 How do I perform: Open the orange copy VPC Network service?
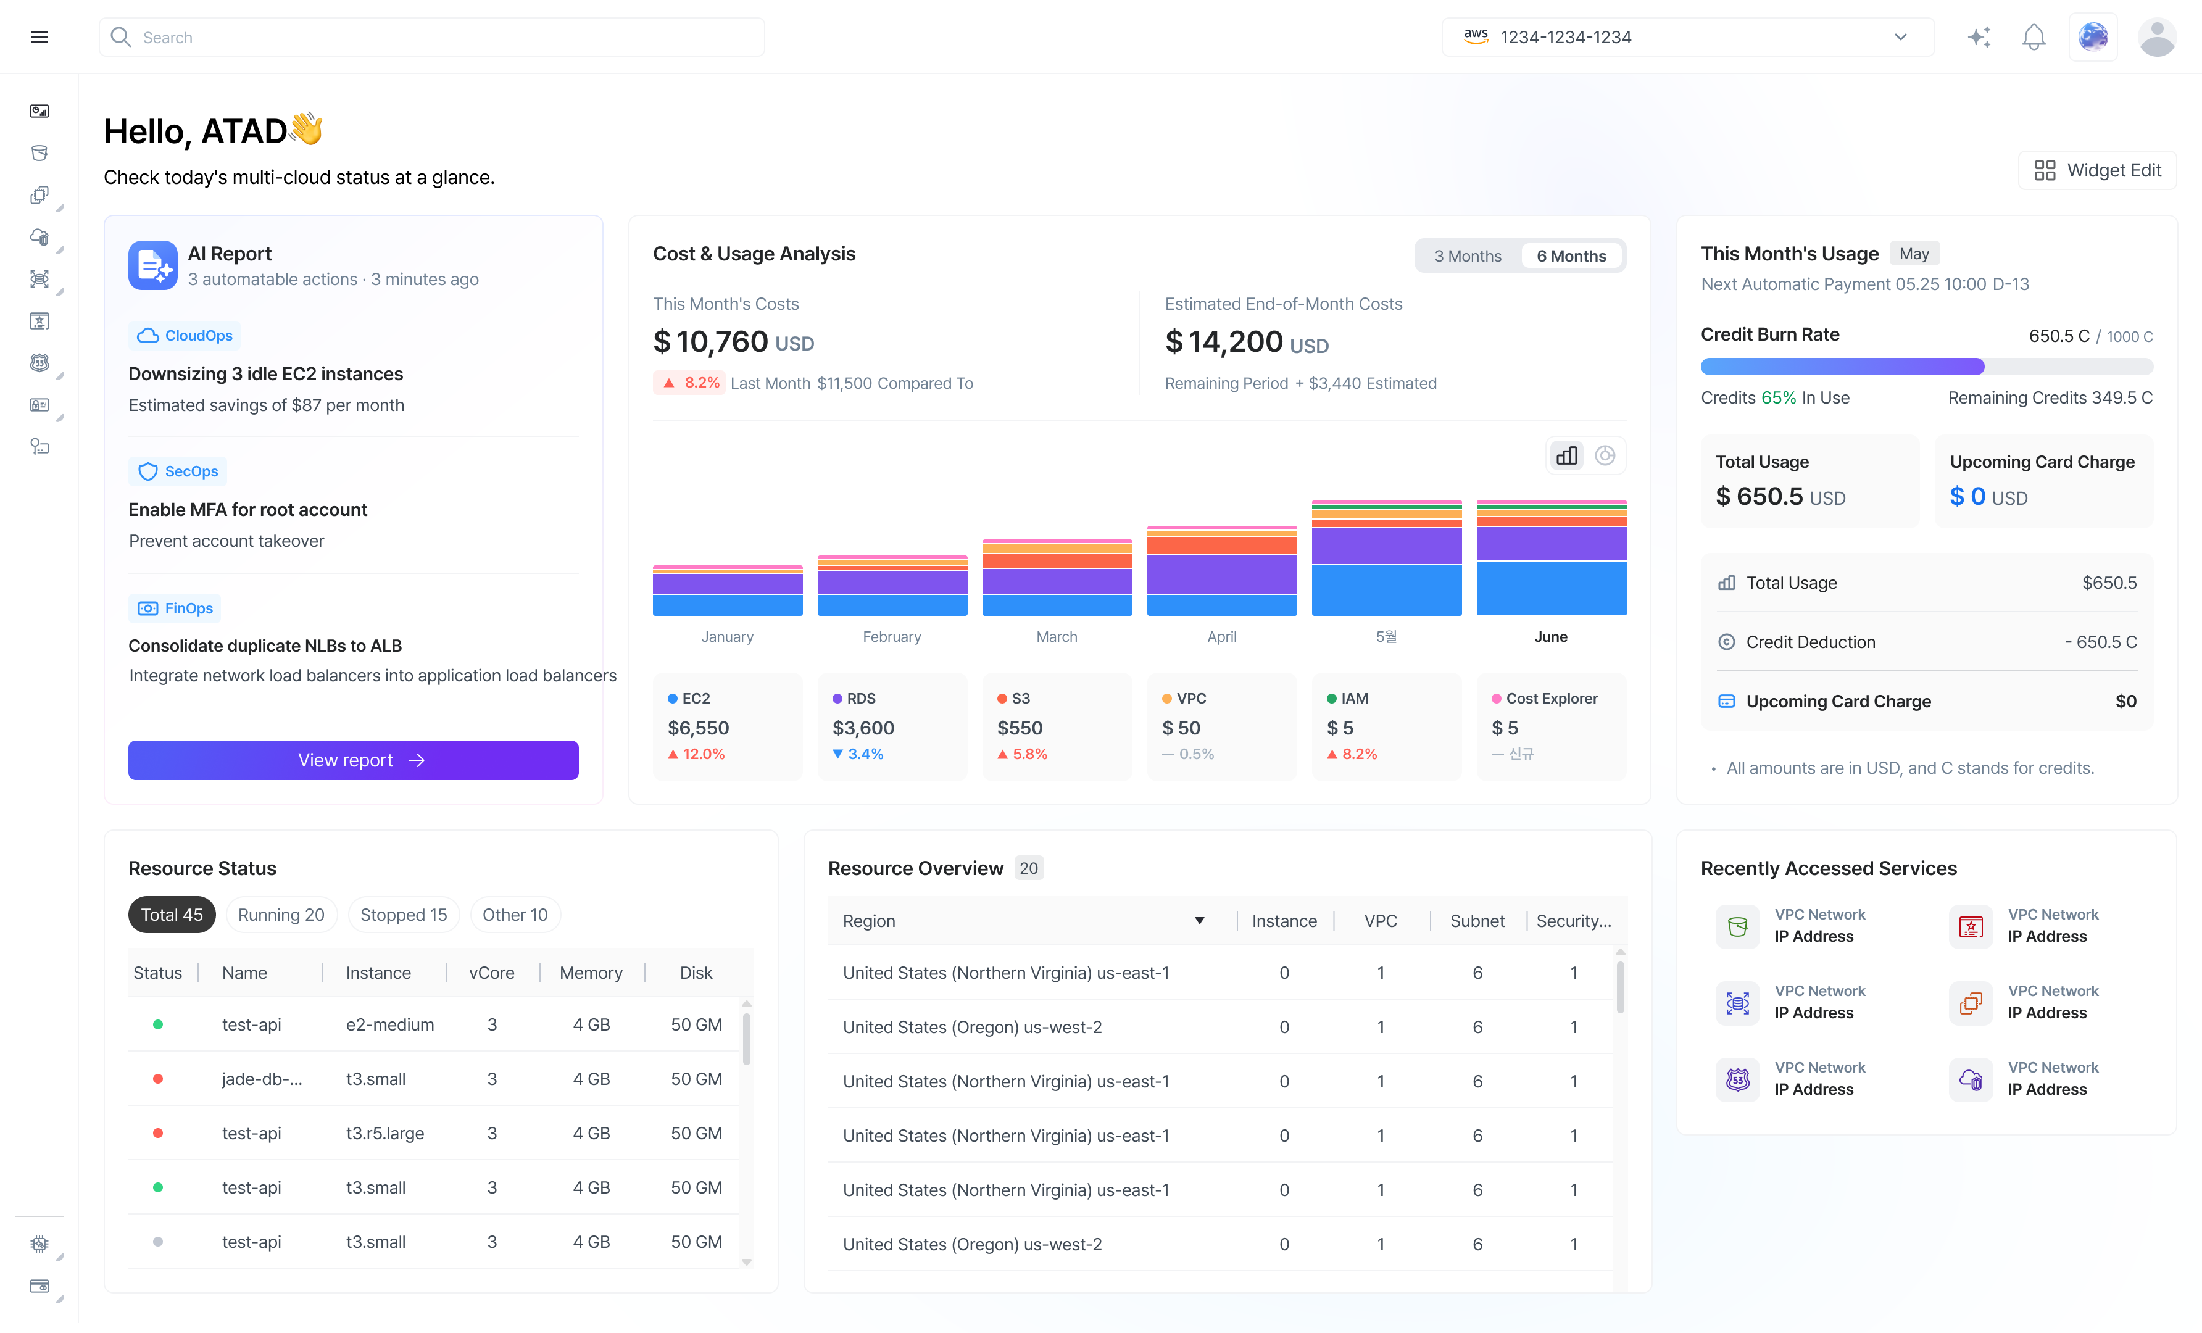tap(1971, 1002)
